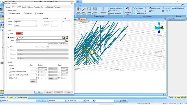Click New Object in Edit Drillholes

click(139, 8)
